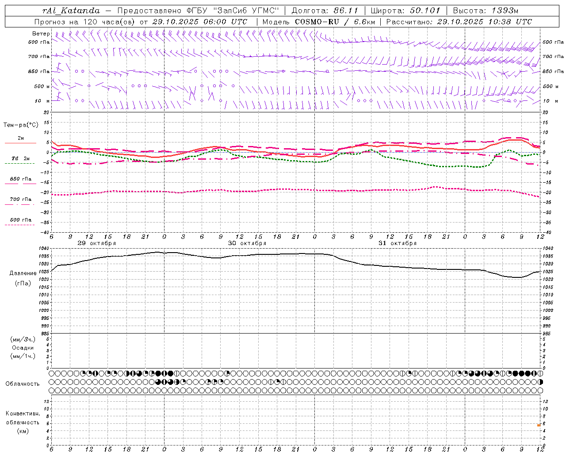Select the elevation text Высота: 1393м

(486, 11)
